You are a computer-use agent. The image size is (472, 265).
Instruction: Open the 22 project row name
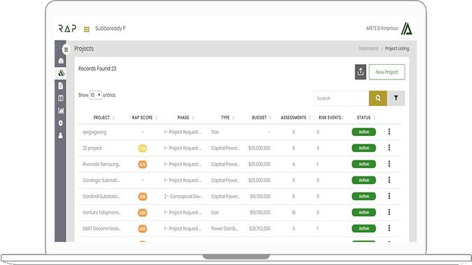point(92,149)
